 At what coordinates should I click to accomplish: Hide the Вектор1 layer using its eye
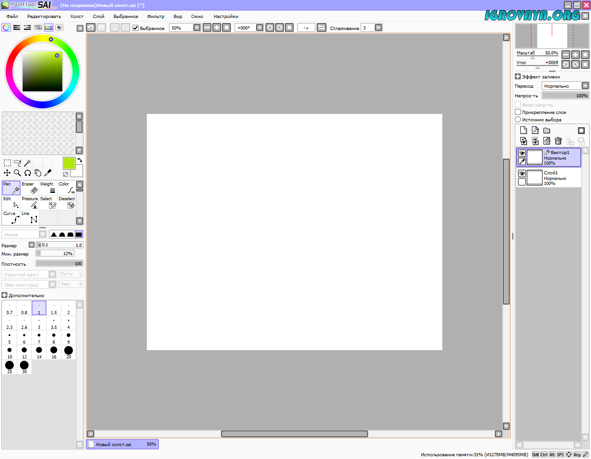522,153
